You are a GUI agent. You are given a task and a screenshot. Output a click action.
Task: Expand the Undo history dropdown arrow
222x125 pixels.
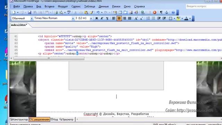coord(102,12)
